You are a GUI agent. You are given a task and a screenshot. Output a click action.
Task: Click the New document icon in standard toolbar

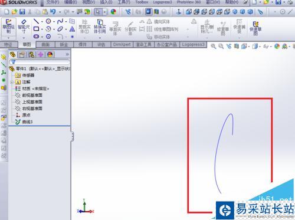6,12
